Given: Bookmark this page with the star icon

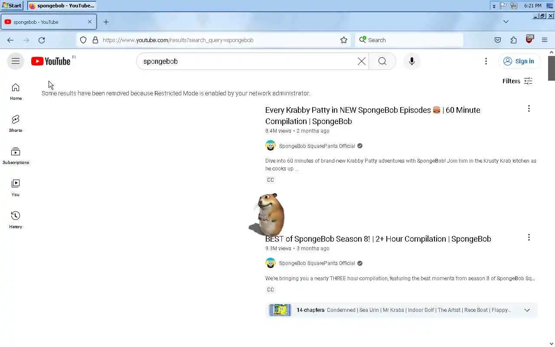Looking at the screenshot, I should tap(344, 40).
